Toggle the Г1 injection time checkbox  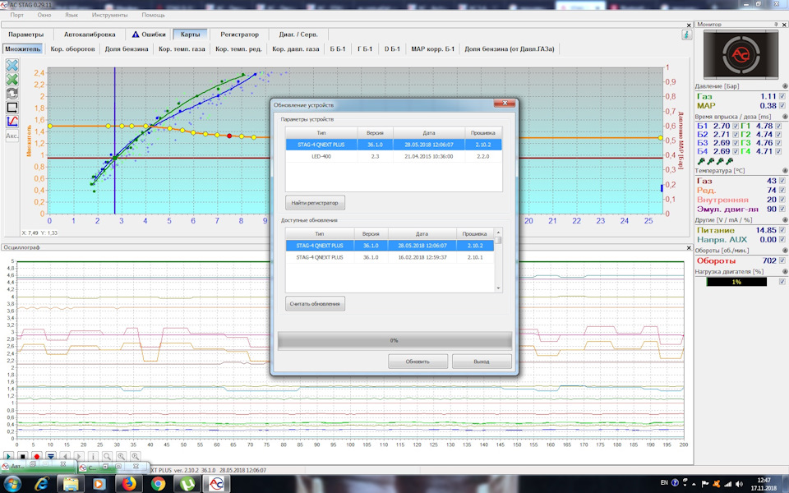778,126
